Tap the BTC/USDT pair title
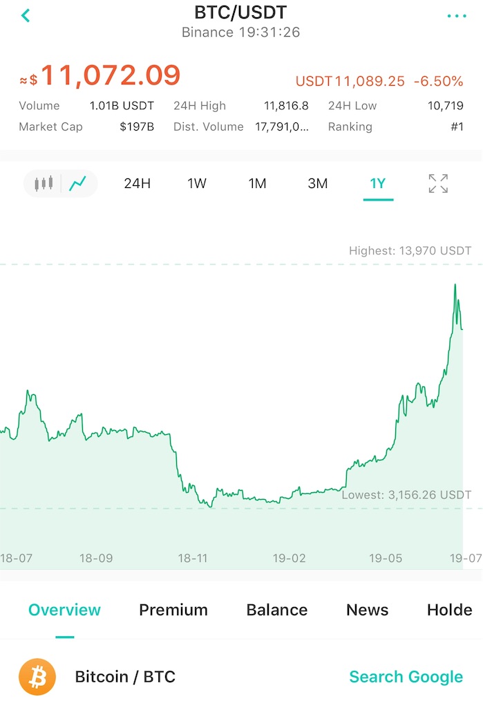 240,12
